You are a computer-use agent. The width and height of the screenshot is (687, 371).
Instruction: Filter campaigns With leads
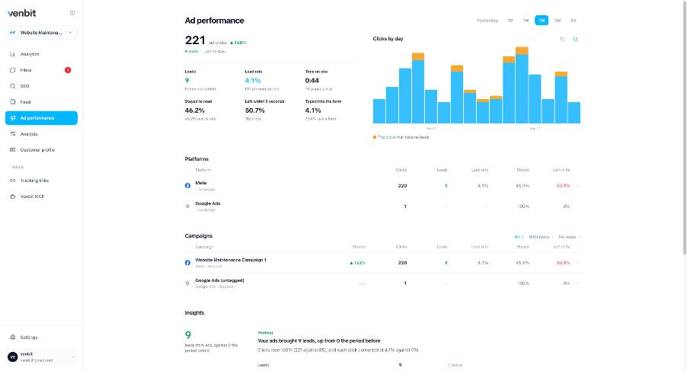(x=540, y=237)
